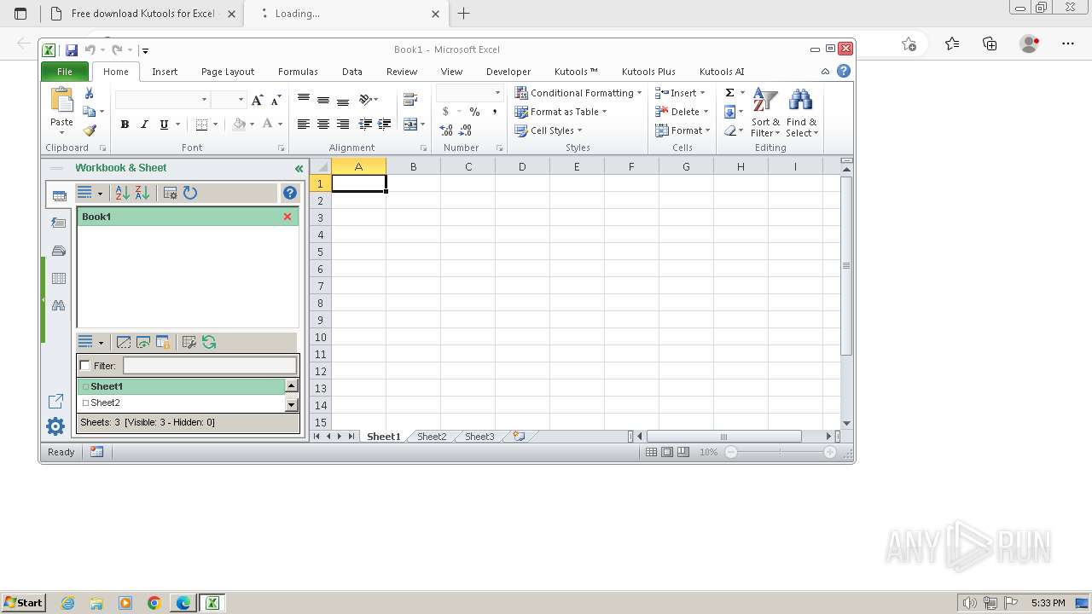Click the Cut scissors icon
This screenshot has width=1092, height=614.
coord(89,93)
